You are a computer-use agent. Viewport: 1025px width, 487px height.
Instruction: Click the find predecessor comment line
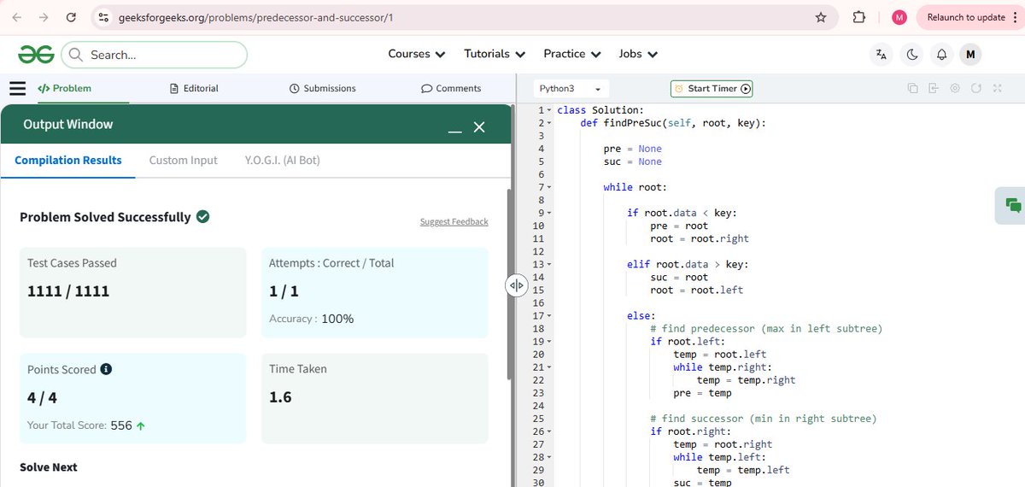tap(766, 328)
